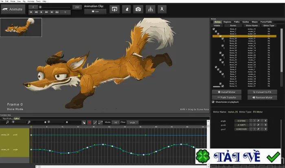Go to next key for posX
Screen dimensions: 285x168
pos(254,125)
